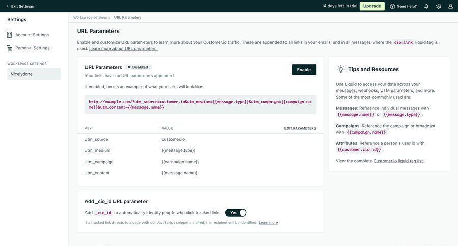This screenshot has height=246, width=458.
Task: Open the notifications bell
Action: coord(426,6)
